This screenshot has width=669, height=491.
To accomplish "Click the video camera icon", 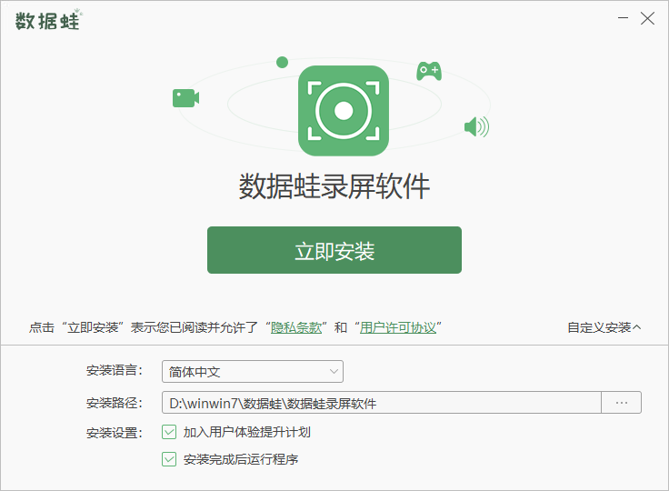I will (185, 98).
